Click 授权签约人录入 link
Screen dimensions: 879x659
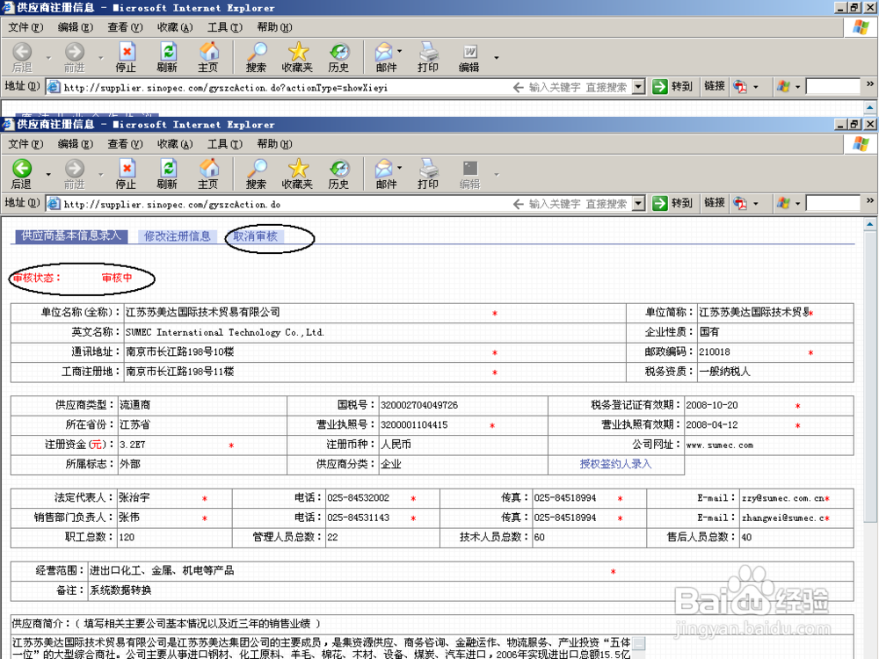click(x=615, y=464)
